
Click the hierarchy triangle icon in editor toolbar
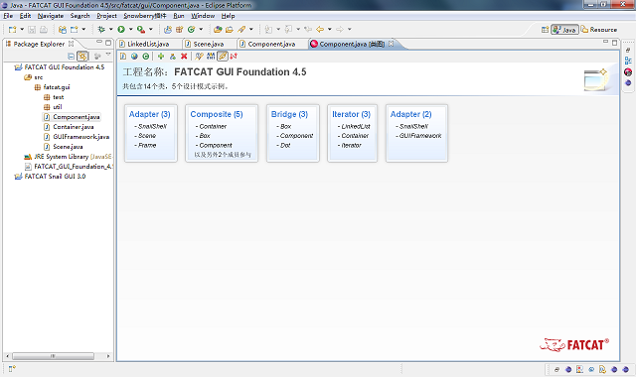(x=173, y=57)
